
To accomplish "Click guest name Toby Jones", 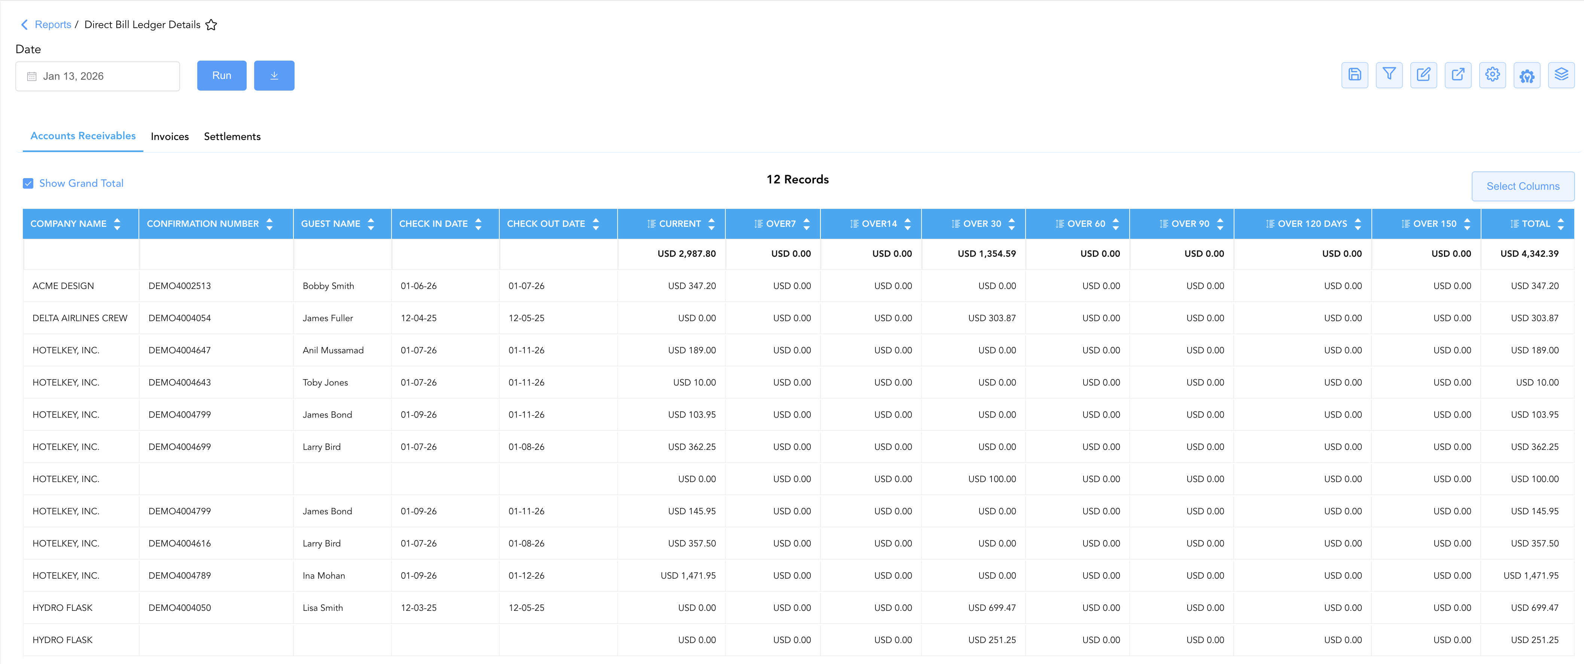I will 325,383.
